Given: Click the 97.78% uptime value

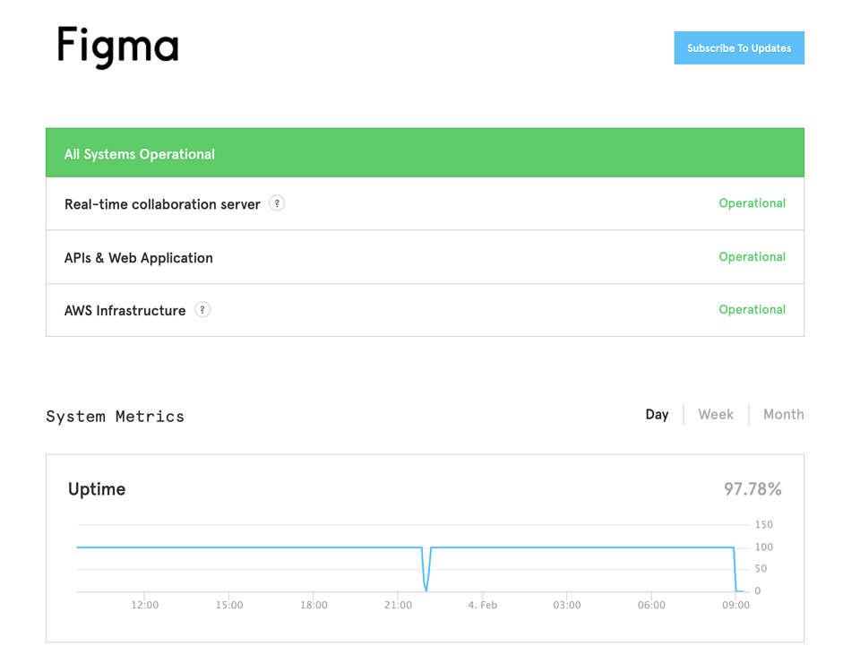Looking at the screenshot, I should 752,489.
